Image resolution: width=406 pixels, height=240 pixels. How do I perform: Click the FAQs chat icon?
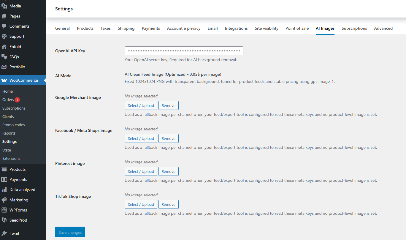point(4,57)
